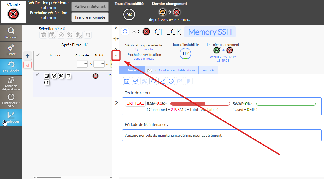Open the Résumé sidebar section
The image size is (324, 179).
tap(11, 33)
